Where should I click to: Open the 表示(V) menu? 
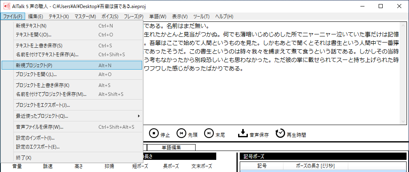(x=180, y=17)
